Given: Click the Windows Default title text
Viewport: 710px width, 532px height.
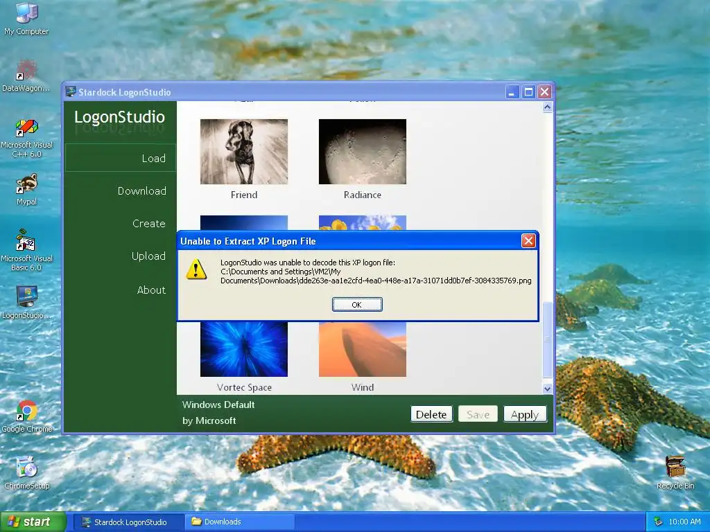Looking at the screenshot, I should click(218, 405).
